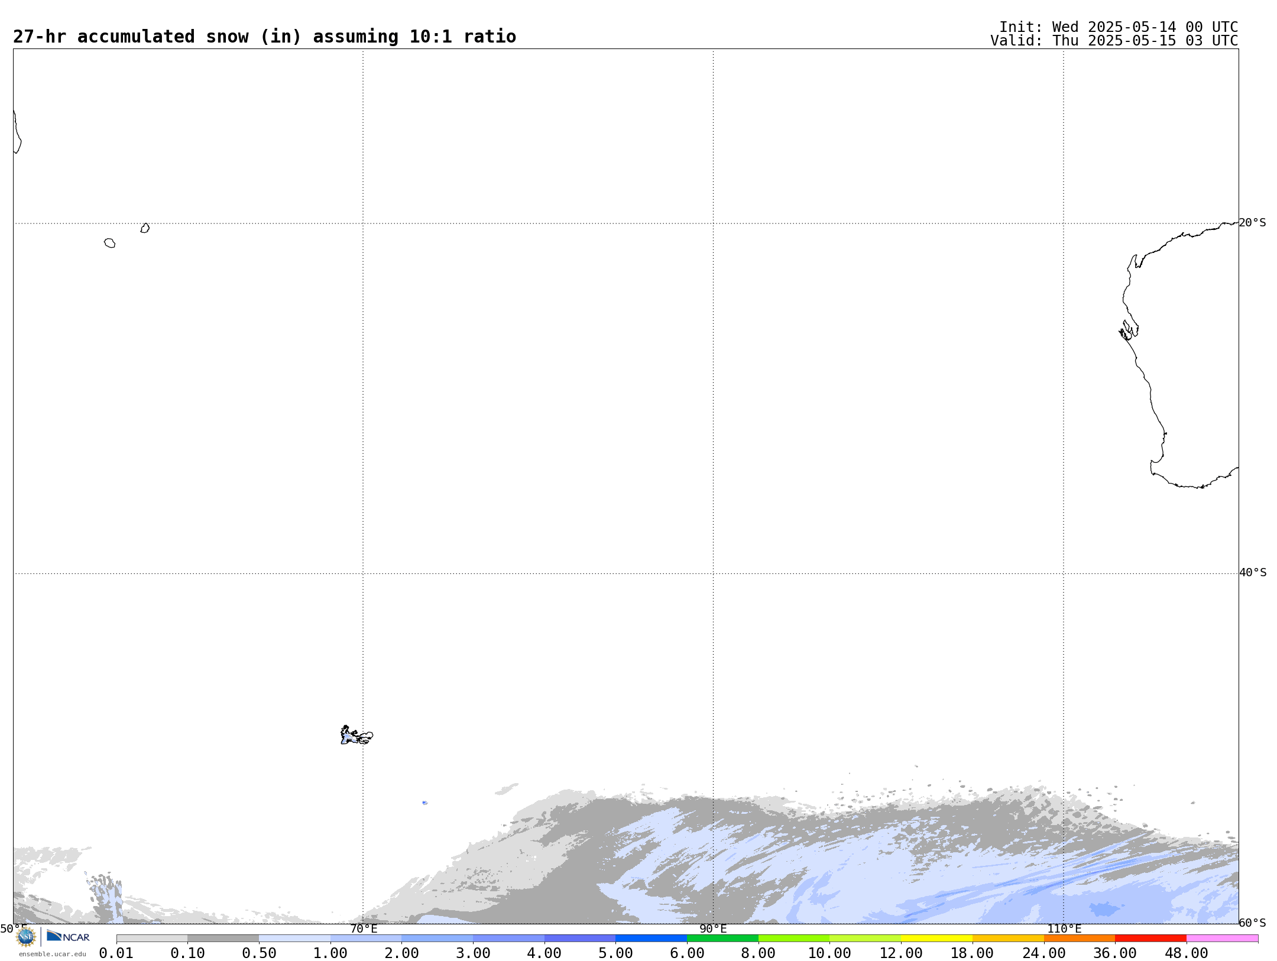This screenshot has width=1277, height=961.
Task: Click the NCAR logo
Action: 68,936
